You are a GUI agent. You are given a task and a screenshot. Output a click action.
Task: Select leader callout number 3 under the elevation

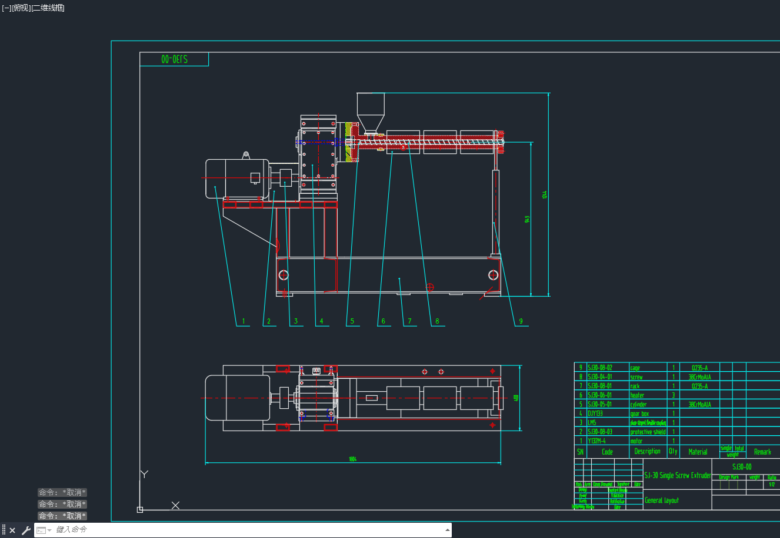(x=296, y=321)
